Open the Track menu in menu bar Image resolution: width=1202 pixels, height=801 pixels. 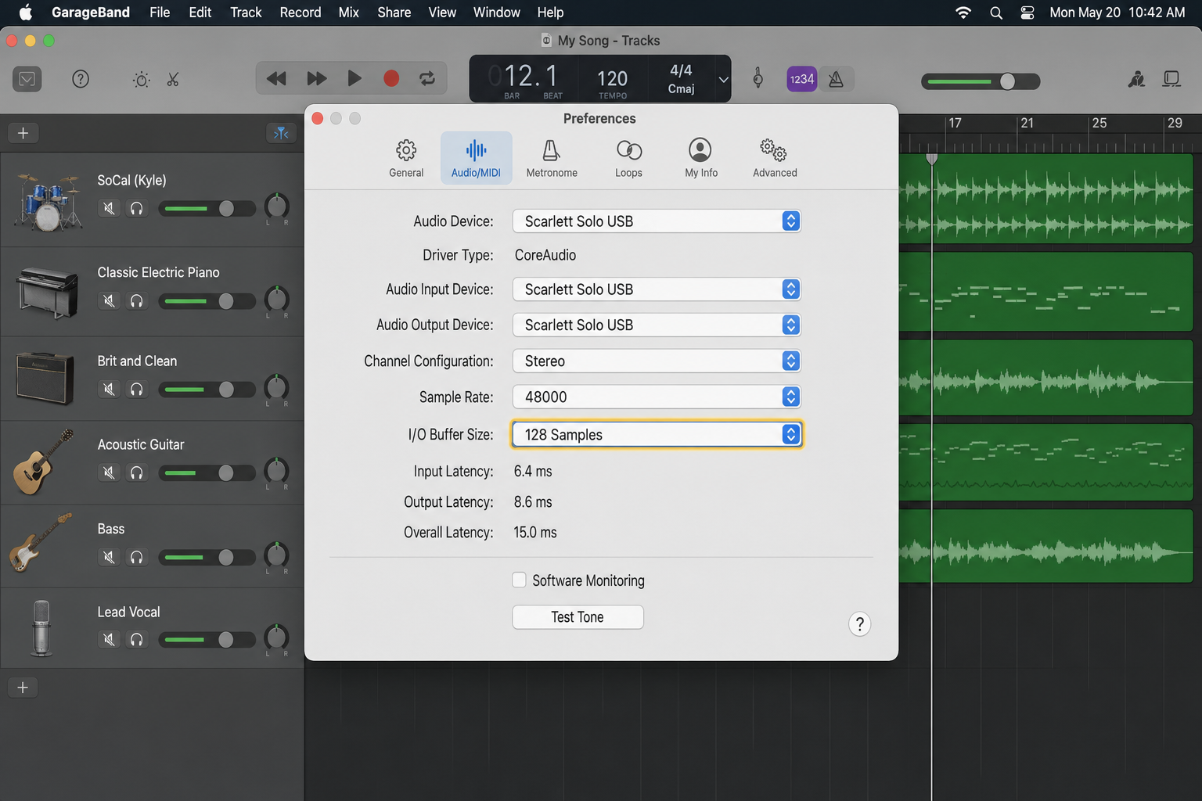coord(246,13)
